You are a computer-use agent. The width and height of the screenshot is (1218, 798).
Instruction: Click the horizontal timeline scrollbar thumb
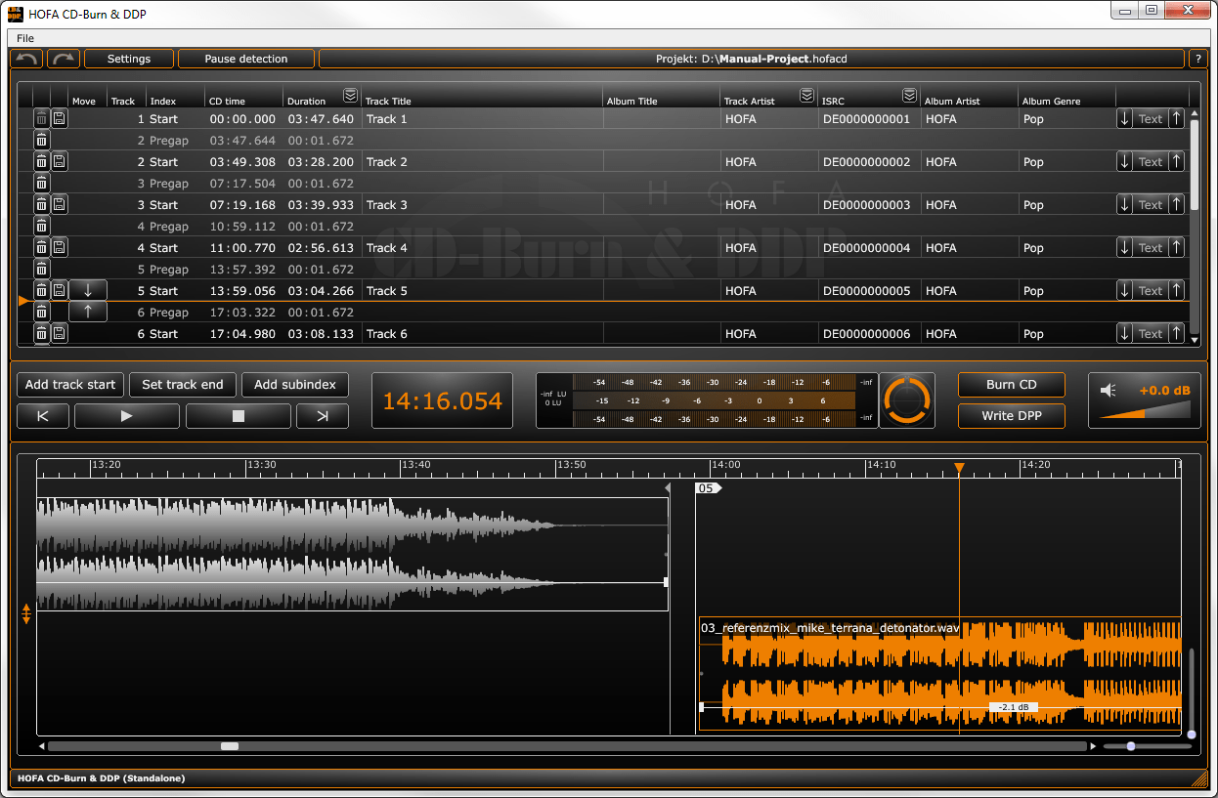230,746
